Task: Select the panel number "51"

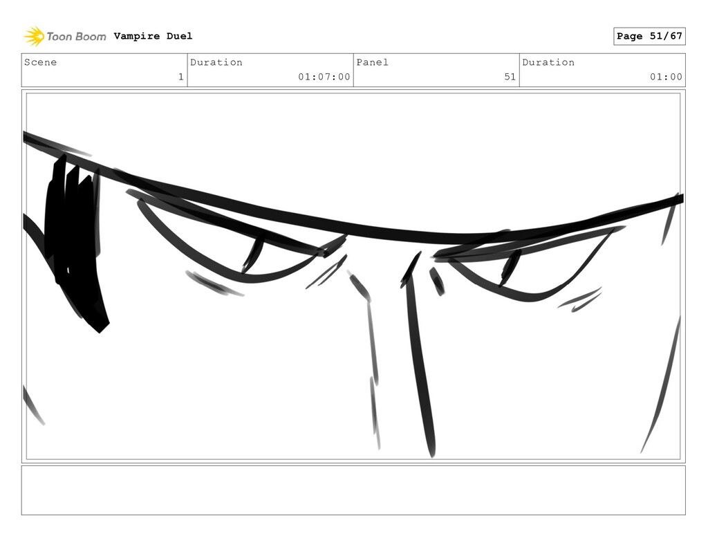Action: (510, 77)
